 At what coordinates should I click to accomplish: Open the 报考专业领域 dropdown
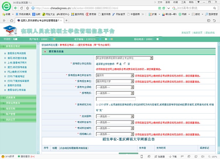tap(115, 87)
